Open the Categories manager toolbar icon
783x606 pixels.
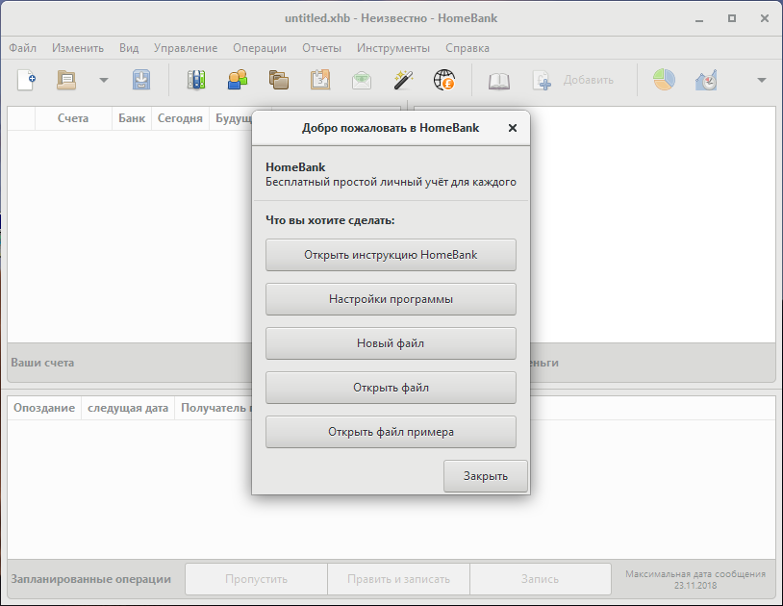(x=279, y=80)
